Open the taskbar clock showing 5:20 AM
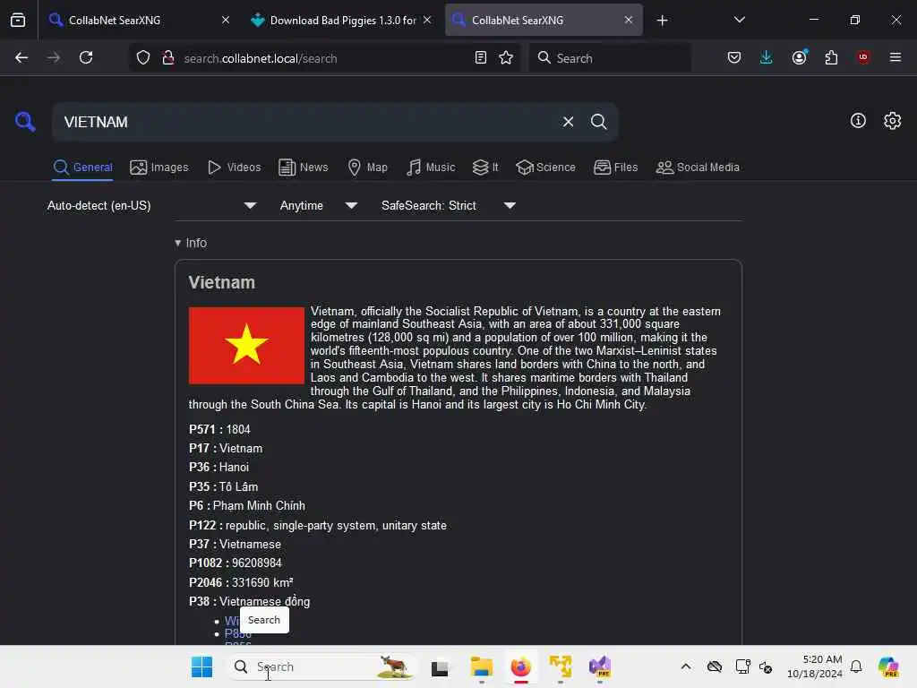Screen dimensions: 917x688 point(814,666)
